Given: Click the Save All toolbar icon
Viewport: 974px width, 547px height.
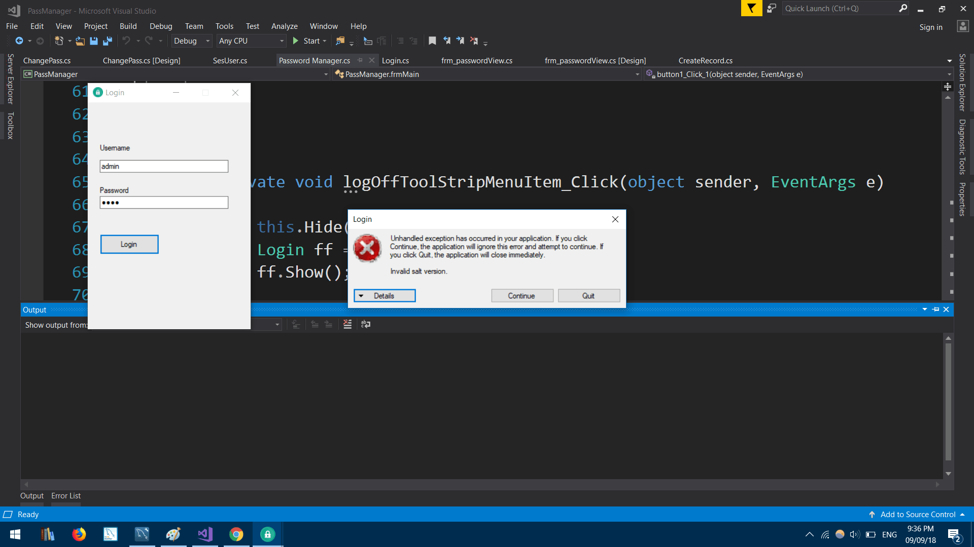Looking at the screenshot, I should tap(108, 41).
